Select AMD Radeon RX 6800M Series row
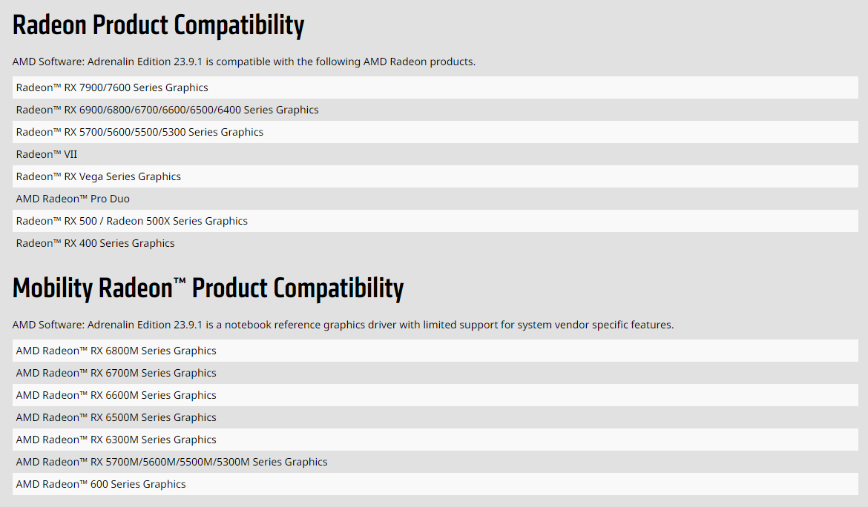This screenshot has height=507, width=868. 116,351
